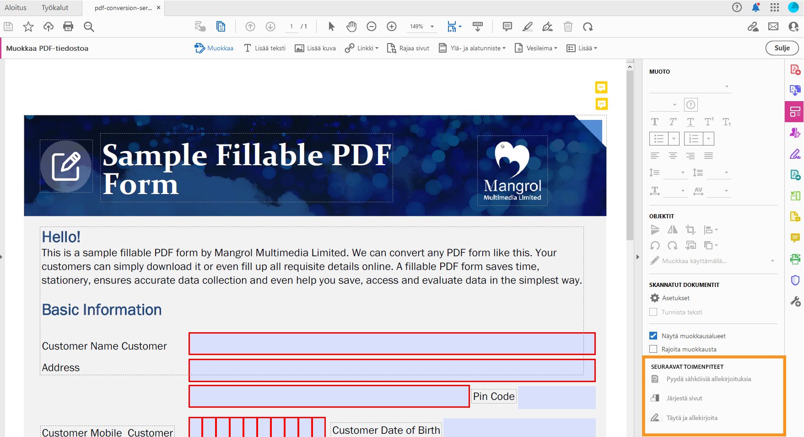Select the highlighter pen tool
This screenshot has height=437, width=804.
click(527, 27)
